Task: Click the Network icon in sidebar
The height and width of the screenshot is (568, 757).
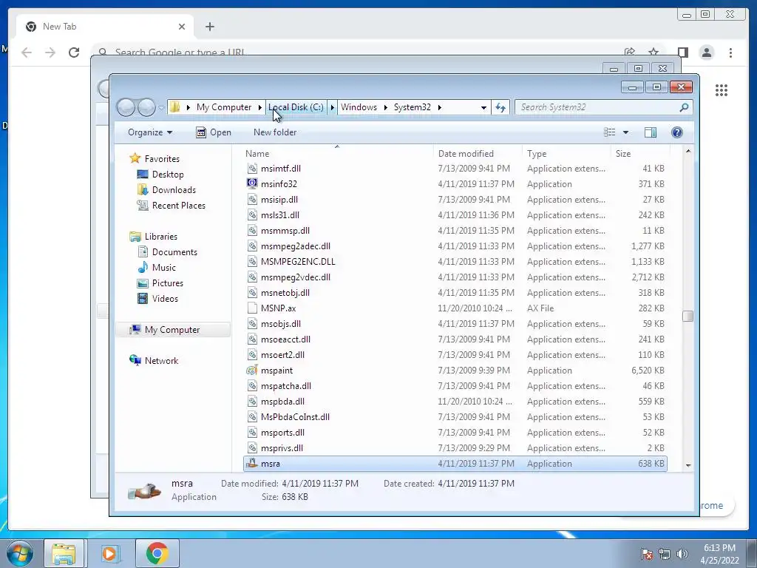Action: [x=135, y=360]
